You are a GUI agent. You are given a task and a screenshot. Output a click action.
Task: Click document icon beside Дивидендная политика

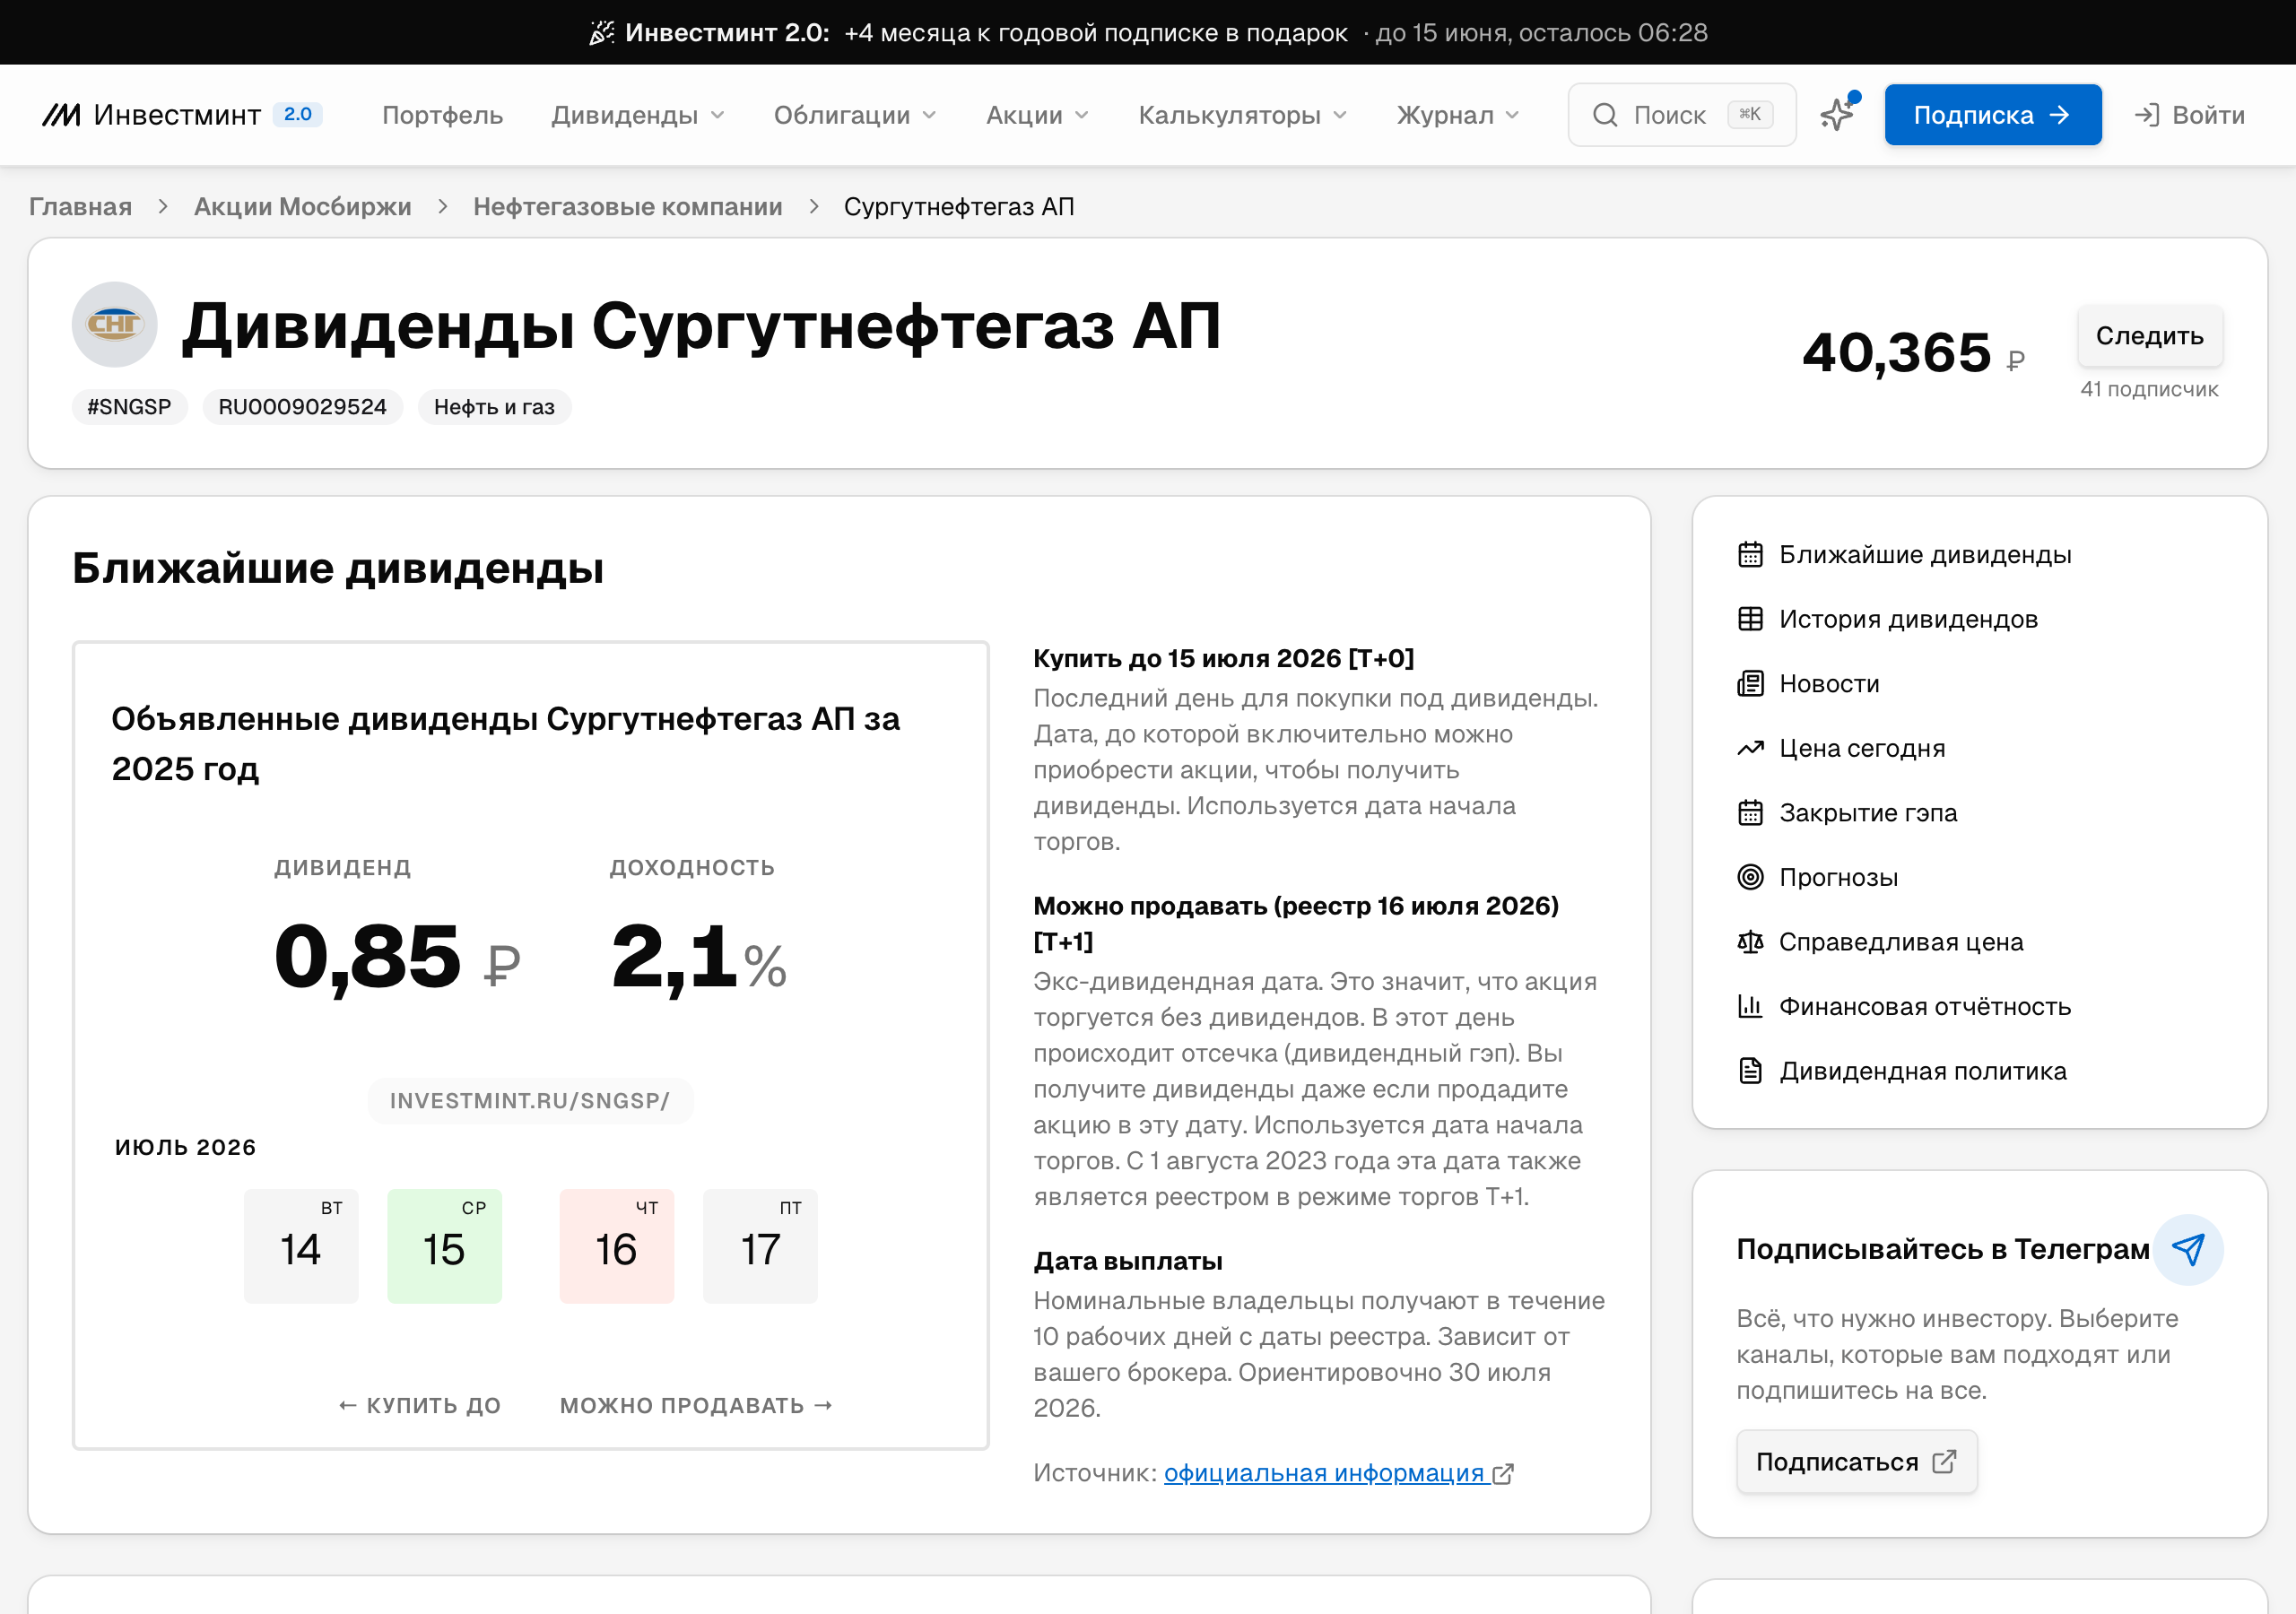point(1750,1070)
